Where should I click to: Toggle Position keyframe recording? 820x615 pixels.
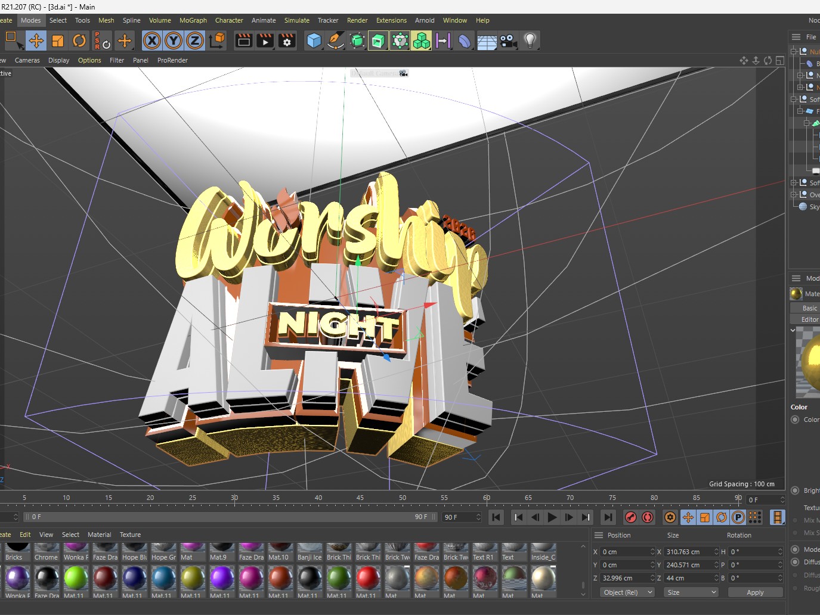pos(688,517)
